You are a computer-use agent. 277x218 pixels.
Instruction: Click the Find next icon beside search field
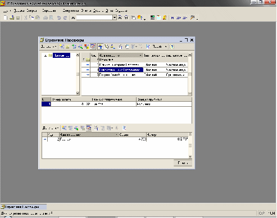[x=120, y=17]
